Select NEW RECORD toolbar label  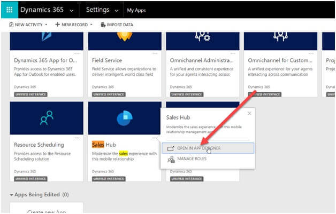[74, 25]
